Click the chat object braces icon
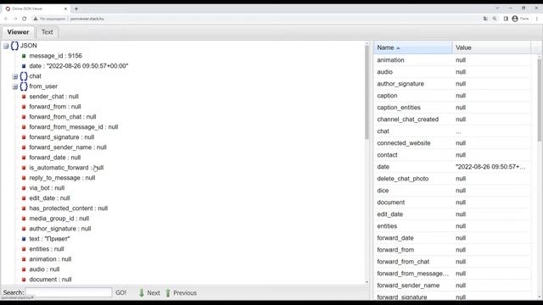 pyautogui.click(x=24, y=76)
